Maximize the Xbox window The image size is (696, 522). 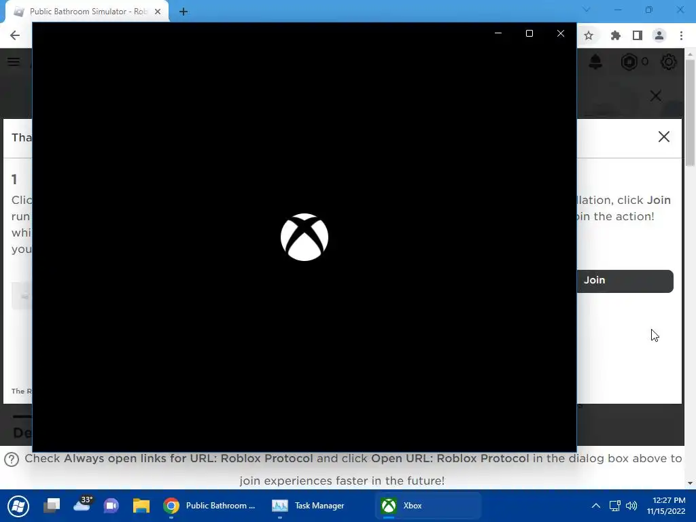coord(529,33)
